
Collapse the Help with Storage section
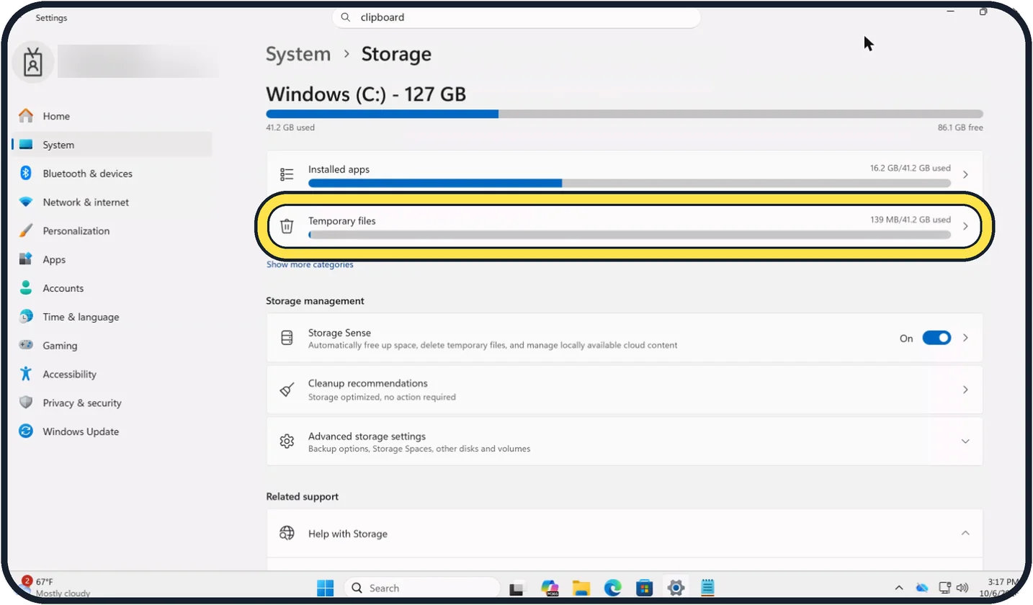coord(965,533)
